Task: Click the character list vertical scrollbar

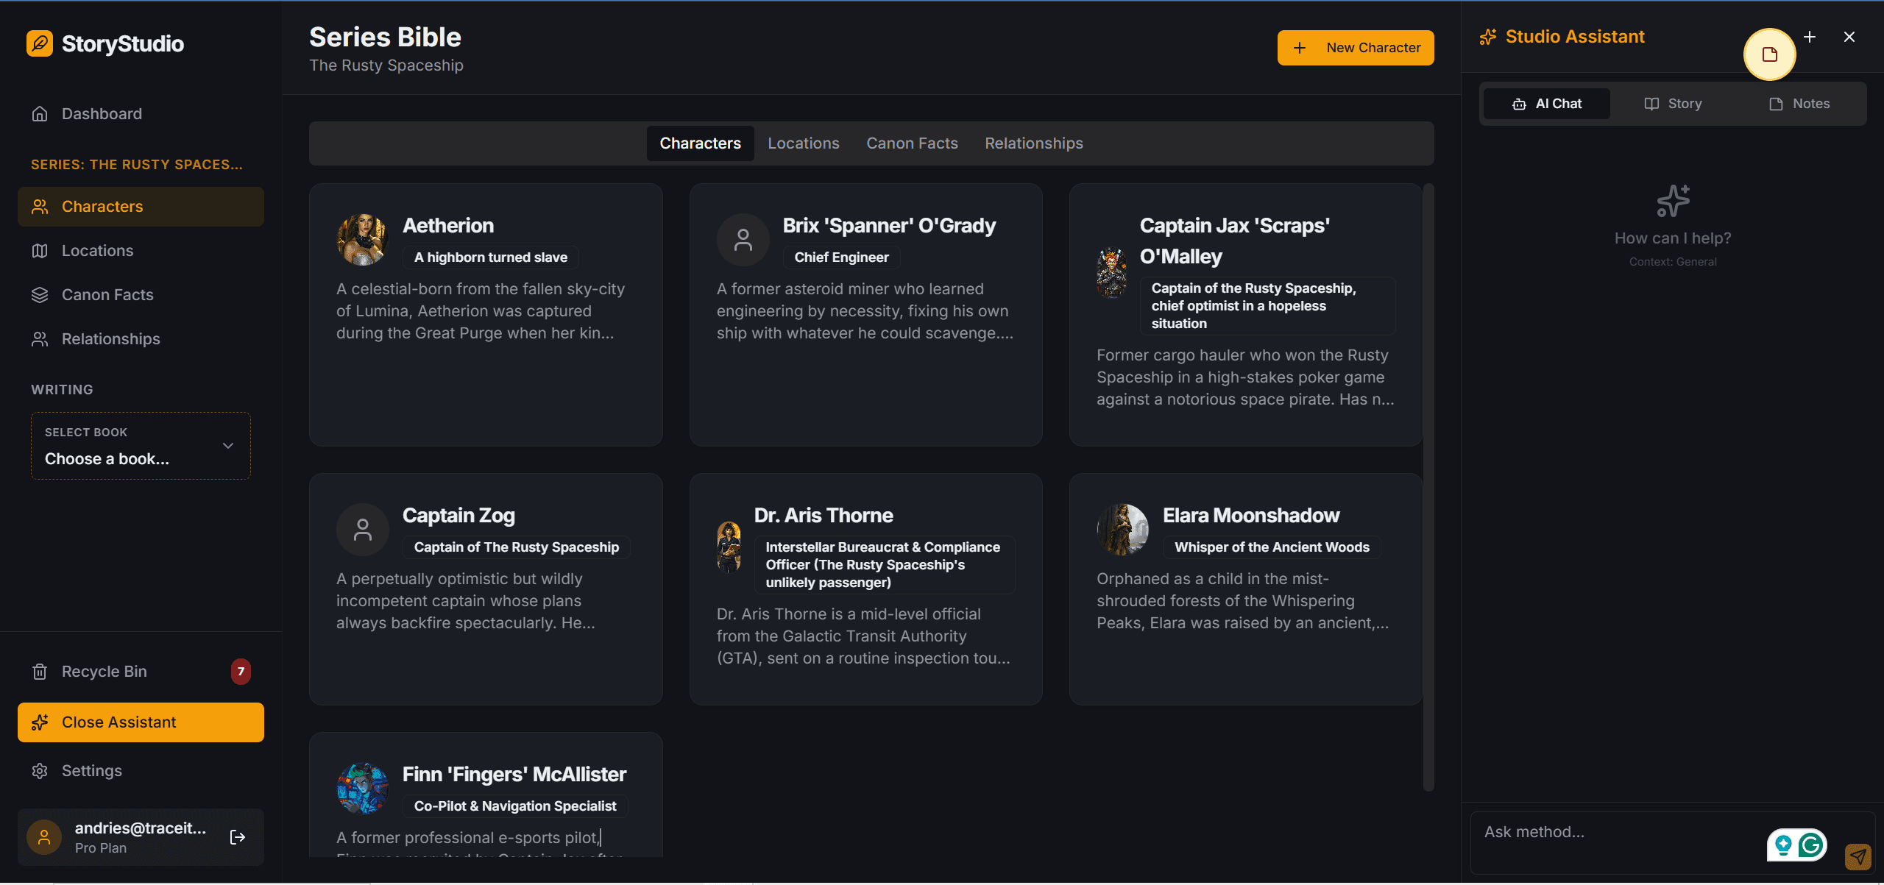Action: coord(1428,486)
